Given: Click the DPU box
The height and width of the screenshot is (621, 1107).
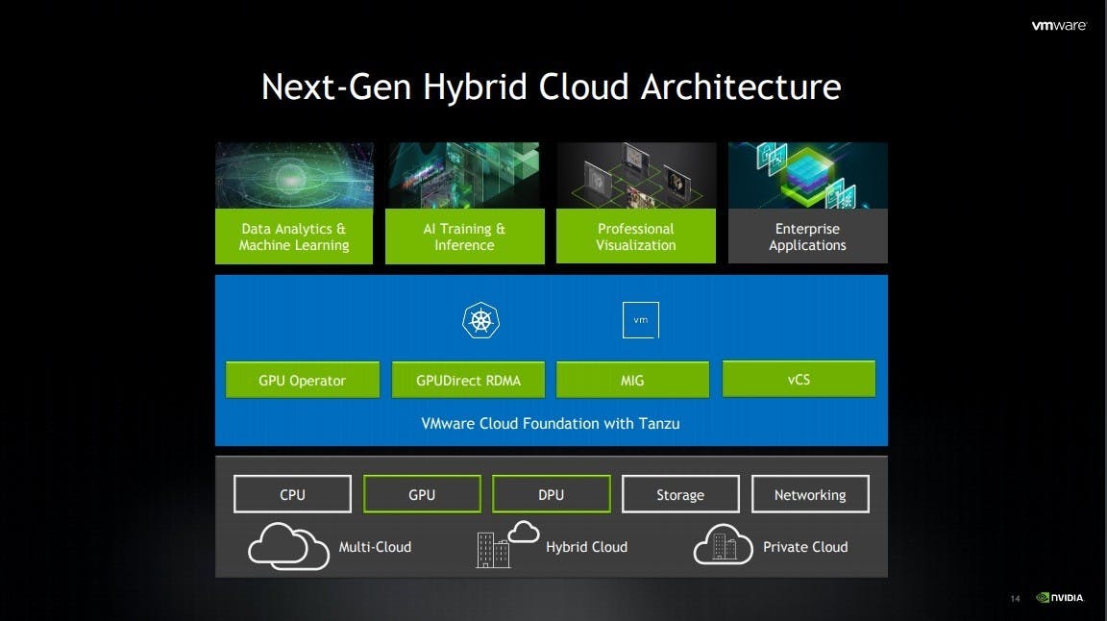Looking at the screenshot, I should point(552,494).
